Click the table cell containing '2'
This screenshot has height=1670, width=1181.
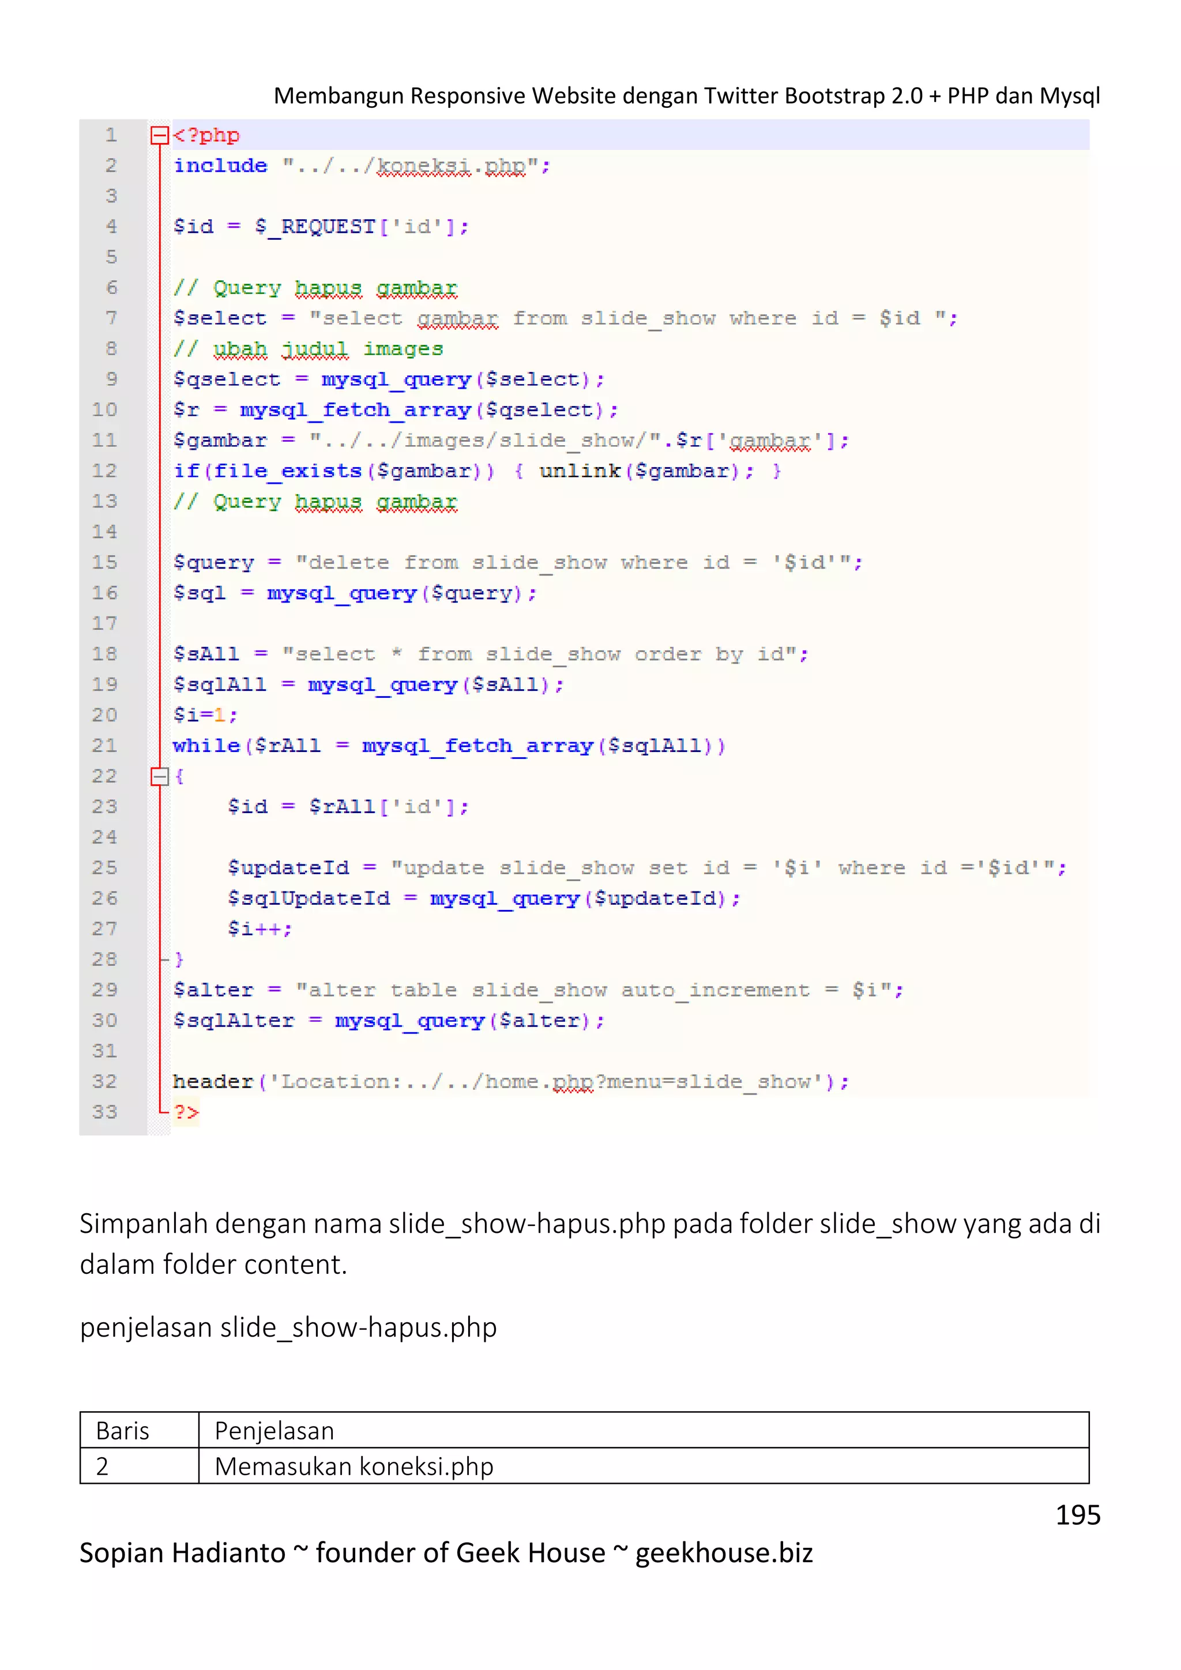point(140,1466)
